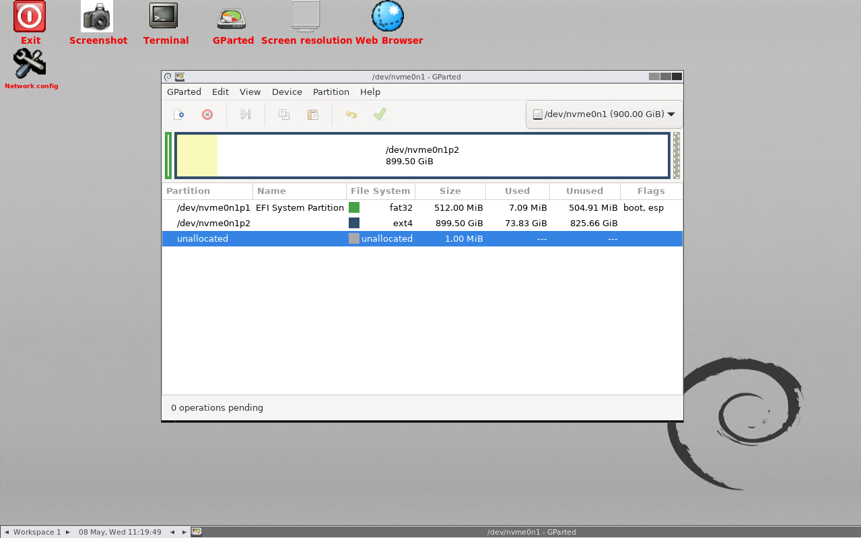Click the 1.00 MiB size value
861x538 pixels.
[x=464, y=238]
